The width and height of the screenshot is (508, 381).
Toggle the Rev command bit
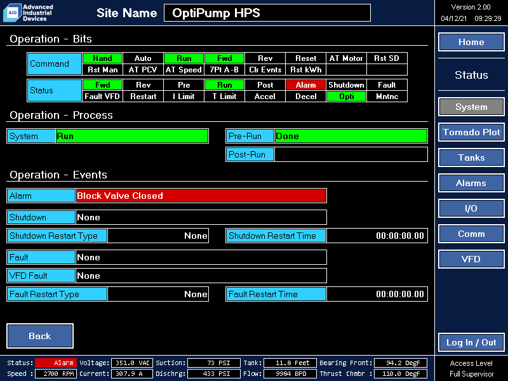265,58
